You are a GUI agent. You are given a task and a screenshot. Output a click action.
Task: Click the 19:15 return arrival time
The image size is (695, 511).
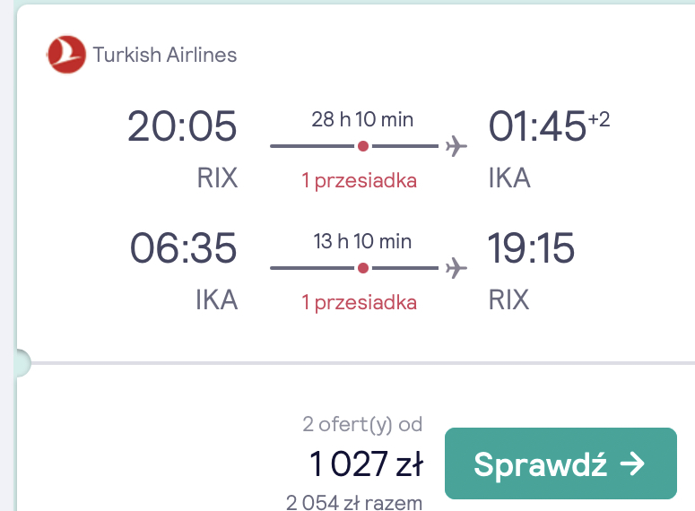(x=531, y=248)
